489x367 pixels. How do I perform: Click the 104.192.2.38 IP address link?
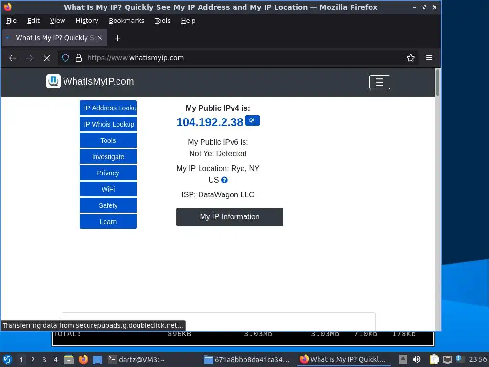pyautogui.click(x=210, y=122)
